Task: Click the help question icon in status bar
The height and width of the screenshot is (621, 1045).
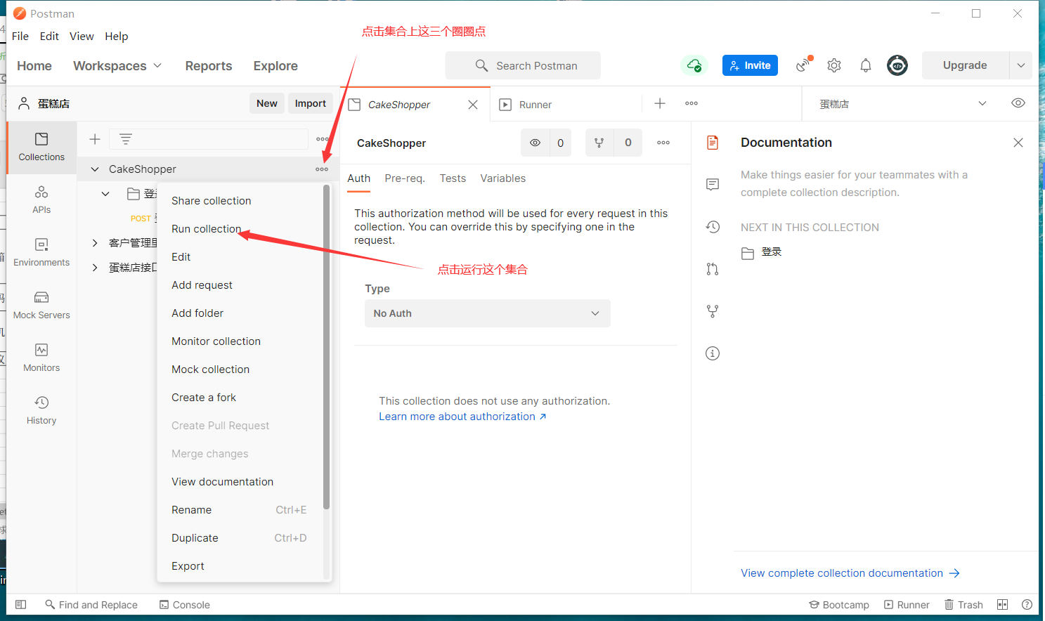Action: coord(1027,605)
